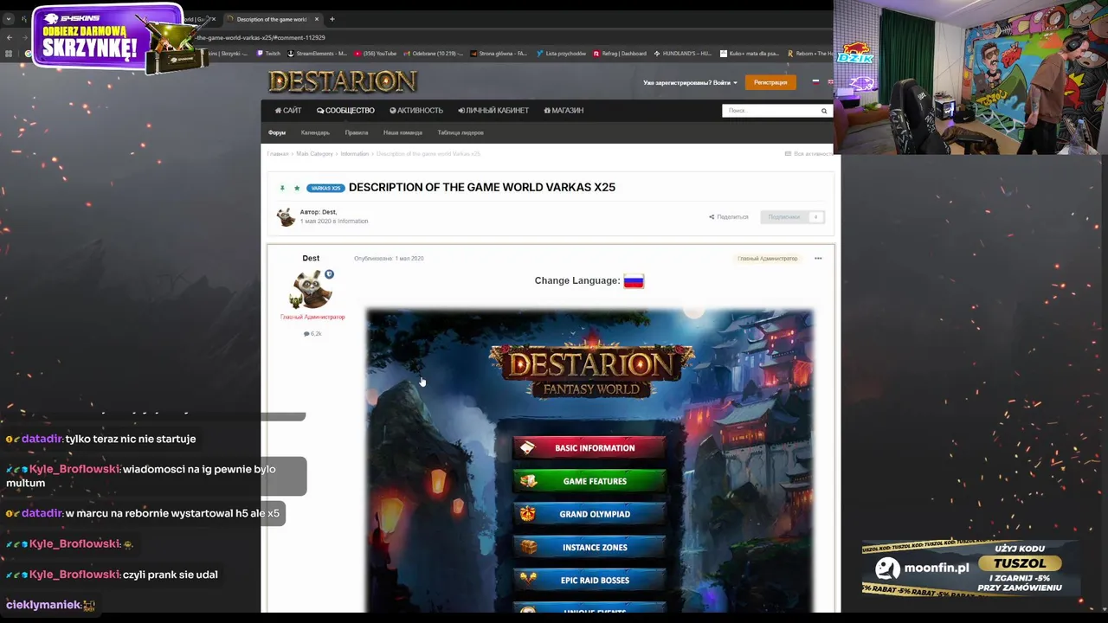Open a new browser tab with plus
Screen dimensions: 1108x623
[332, 19]
